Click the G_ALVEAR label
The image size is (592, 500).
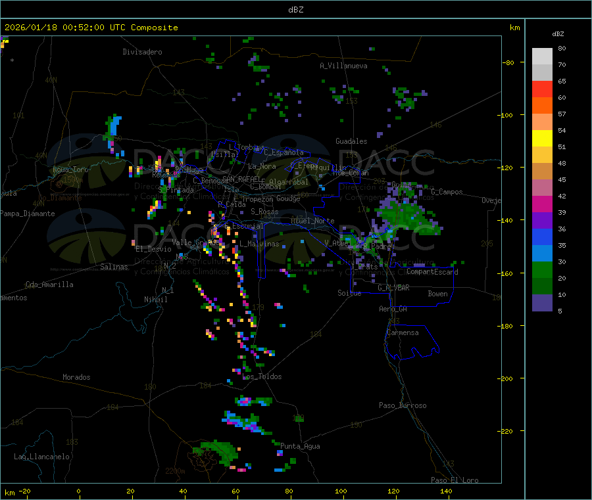click(393, 288)
